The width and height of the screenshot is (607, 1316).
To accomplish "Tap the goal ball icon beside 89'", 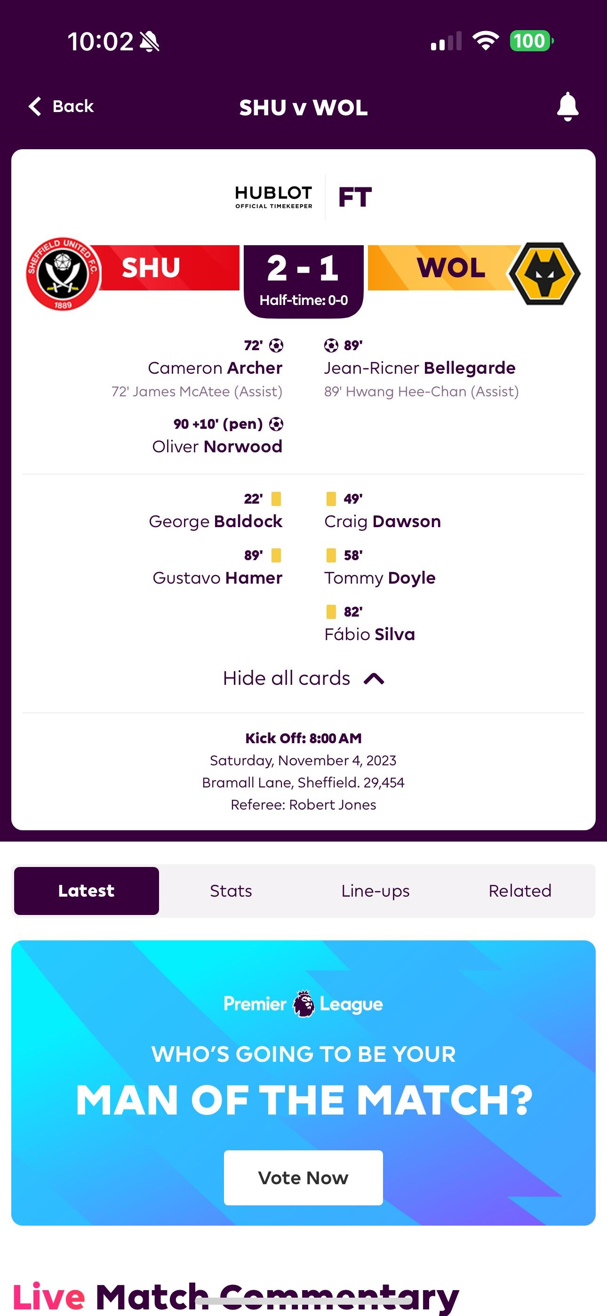I will coord(331,346).
